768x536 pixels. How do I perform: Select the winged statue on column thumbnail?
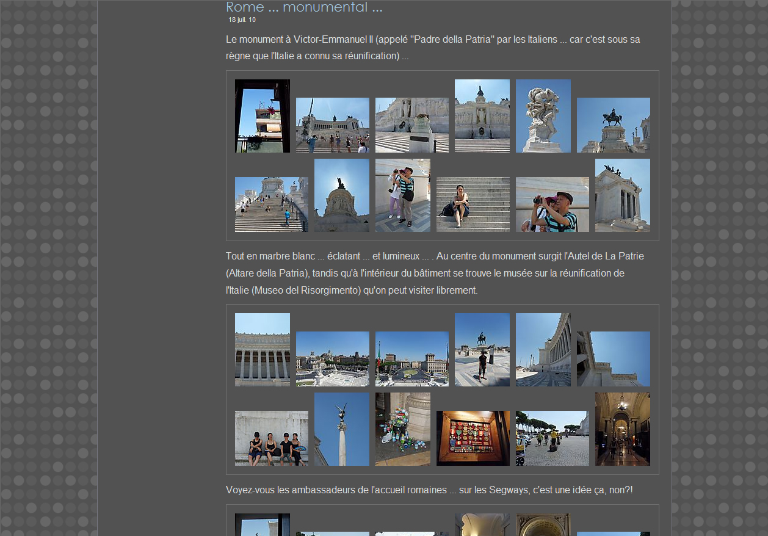(342, 429)
